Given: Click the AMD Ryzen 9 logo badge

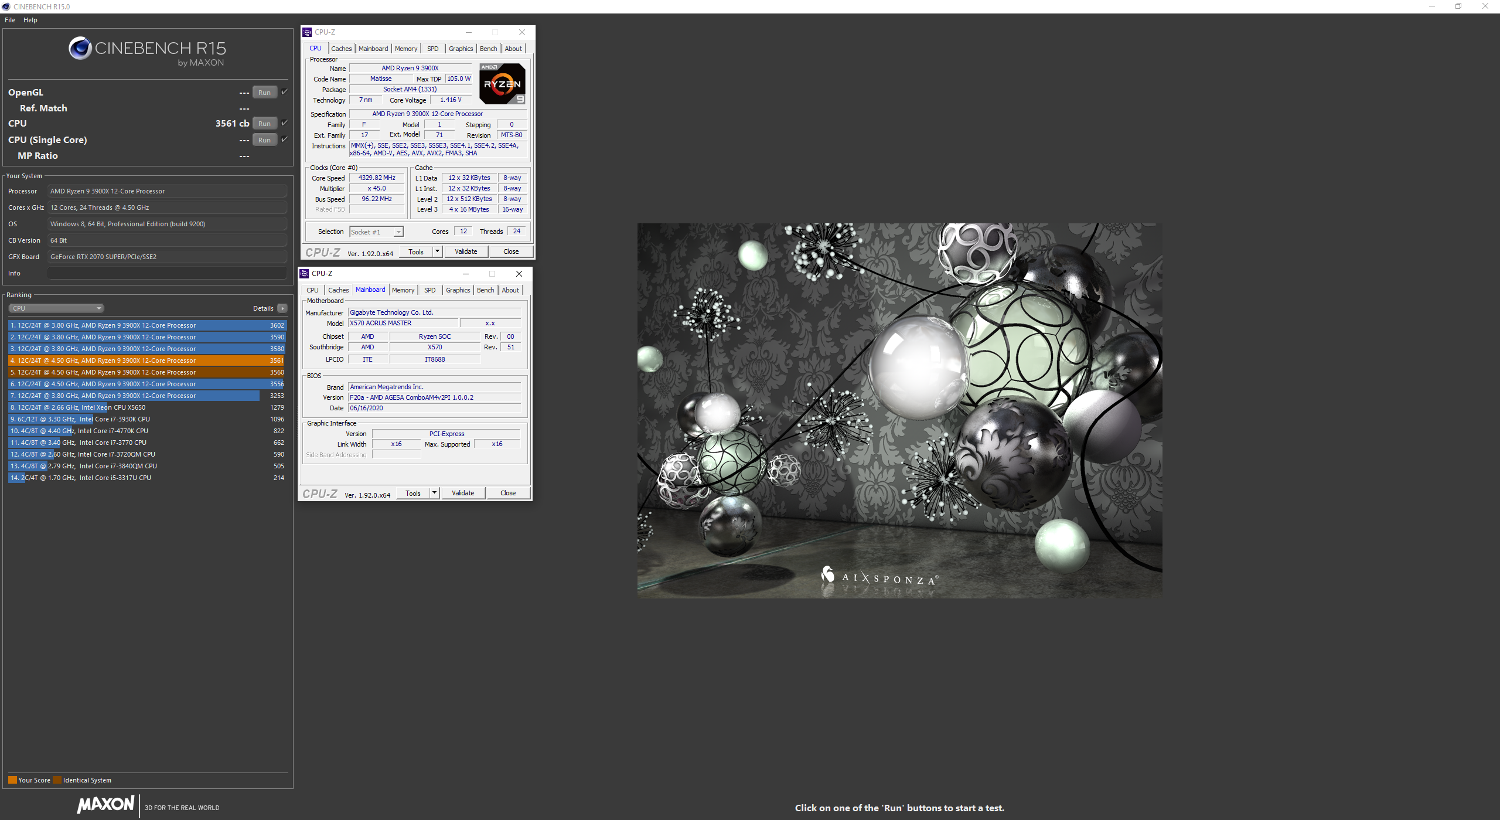Looking at the screenshot, I should [502, 84].
